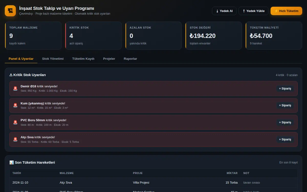Click the Tarih column header
Screen dimensions: 307x192
pos(17,173)
